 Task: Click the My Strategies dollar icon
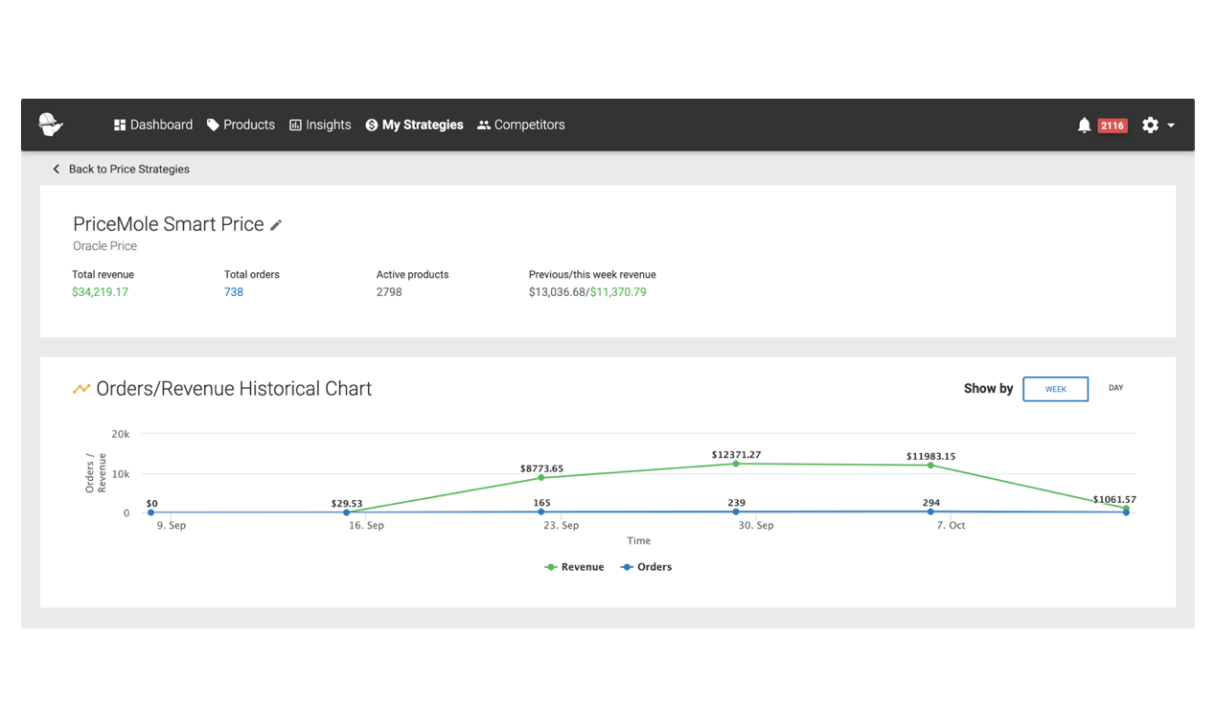pyautogui.click(x=371, y=125)
